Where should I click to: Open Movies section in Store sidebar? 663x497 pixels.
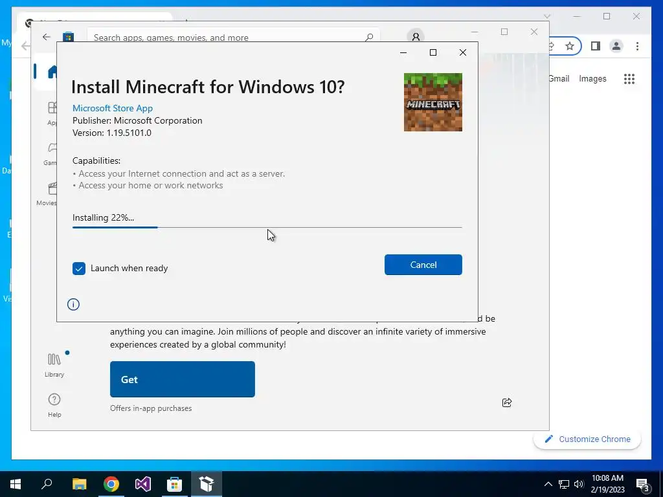(47, 194)
